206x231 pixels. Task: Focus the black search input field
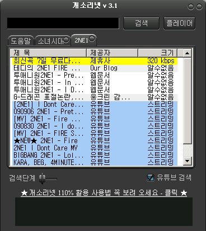pos(63,23)
